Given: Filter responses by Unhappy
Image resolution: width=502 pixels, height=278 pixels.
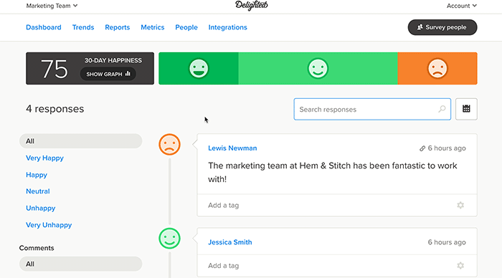Looking at the screenshot, I should pyautogui.click(x=41, y=208).
